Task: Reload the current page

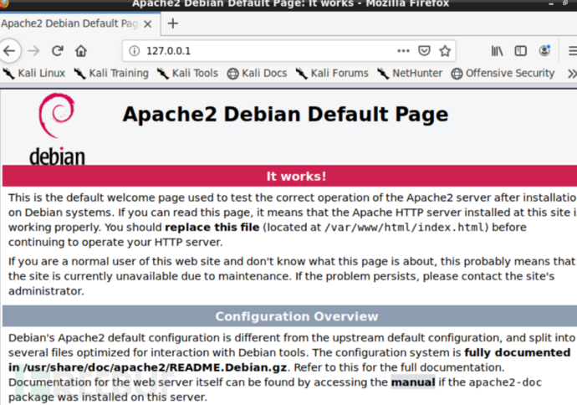Action: click(x=58, y=51)
